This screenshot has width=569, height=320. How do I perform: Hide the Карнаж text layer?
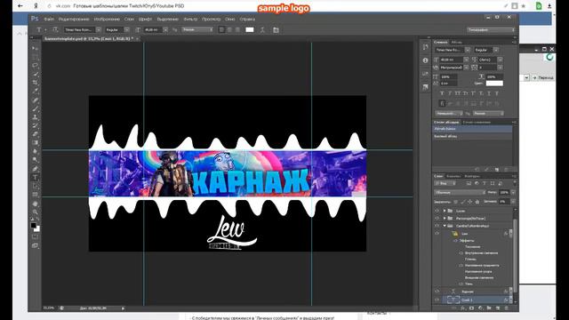tap(437, 292)
